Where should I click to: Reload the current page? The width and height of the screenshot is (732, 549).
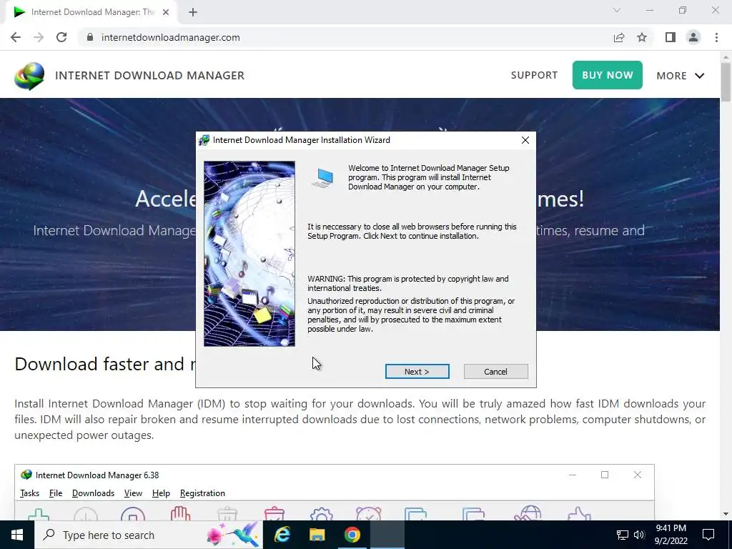point(61,37)
